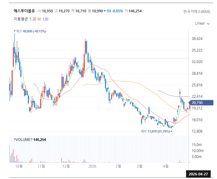Click the 38,424 price axis label
Viewport: 217px width, 179px height.
coord(197,39)
